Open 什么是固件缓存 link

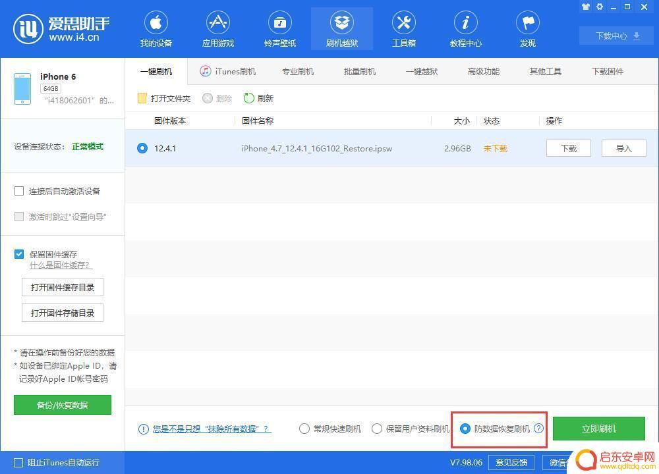(61, 265)
